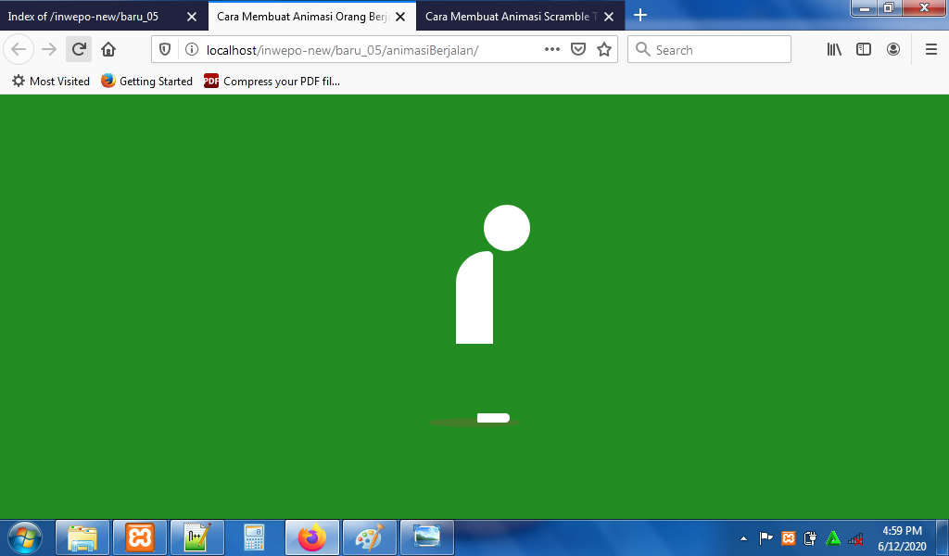949x556 pixels.
Task: Open the sidebar view icon
Action: click(x=863, y=49)
